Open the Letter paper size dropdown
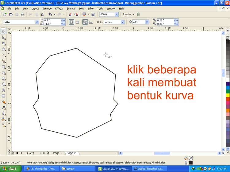 pos(37,22)
